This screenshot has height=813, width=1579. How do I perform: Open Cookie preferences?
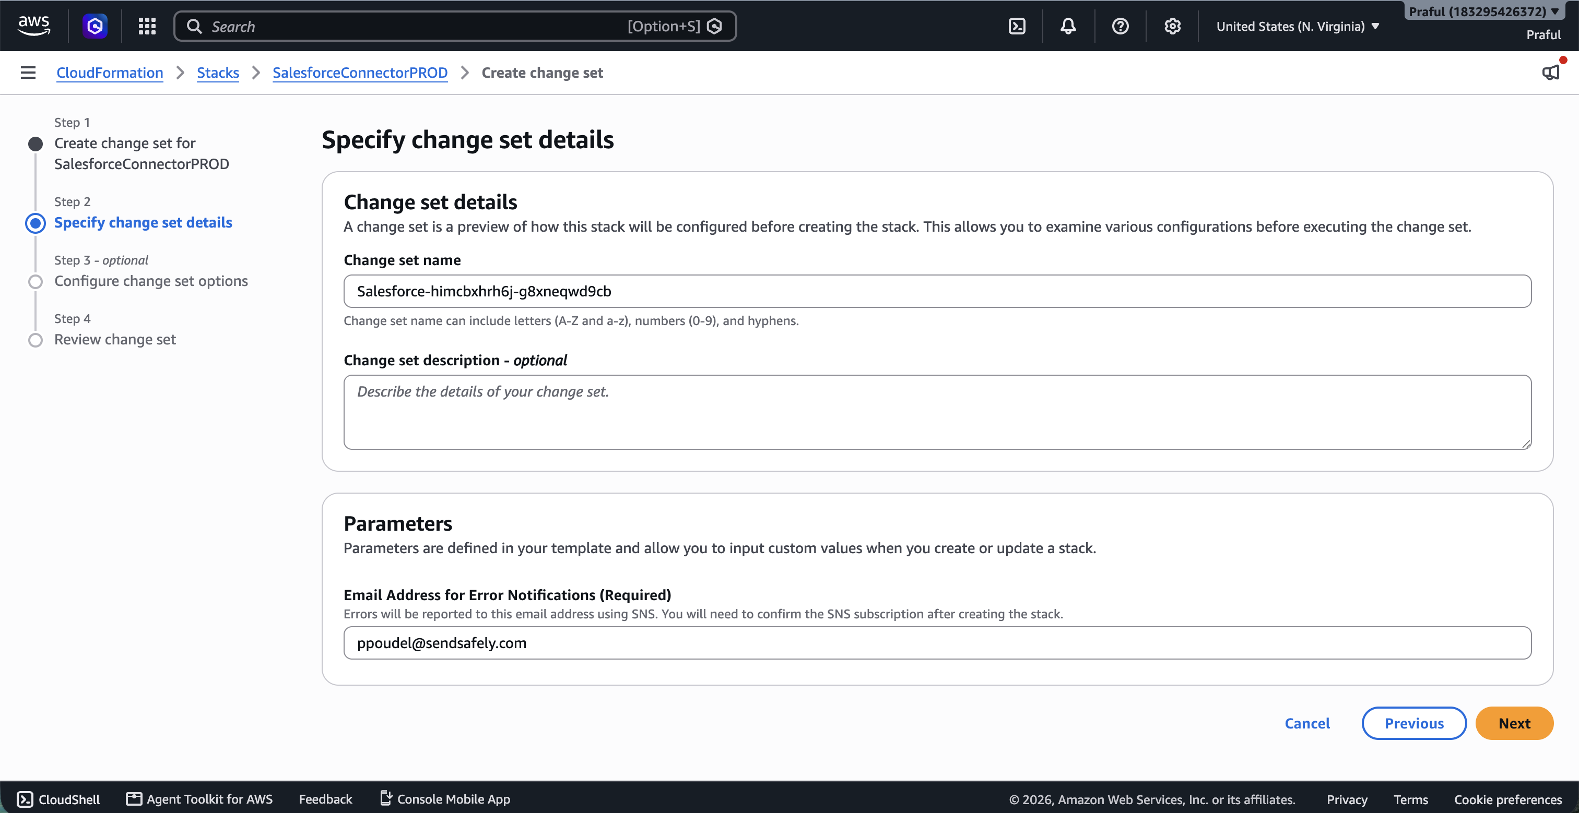pos(1508,799)
